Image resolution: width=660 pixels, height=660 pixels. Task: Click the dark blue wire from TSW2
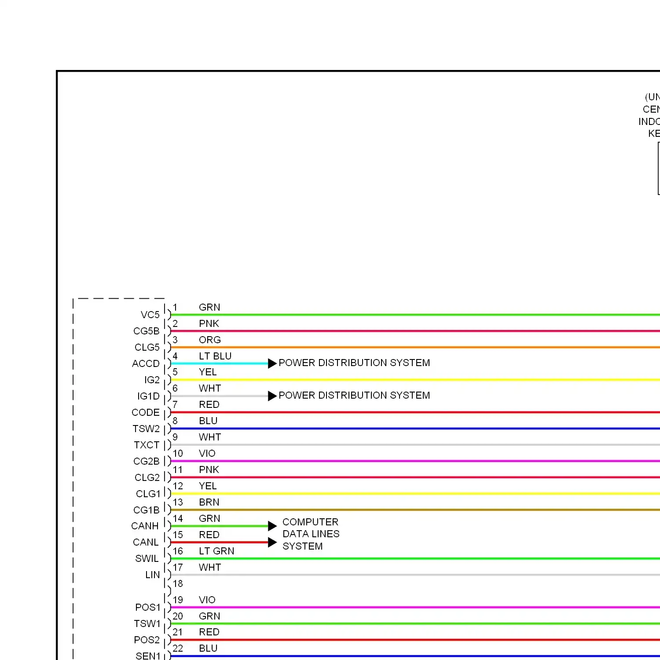point(415,429)
